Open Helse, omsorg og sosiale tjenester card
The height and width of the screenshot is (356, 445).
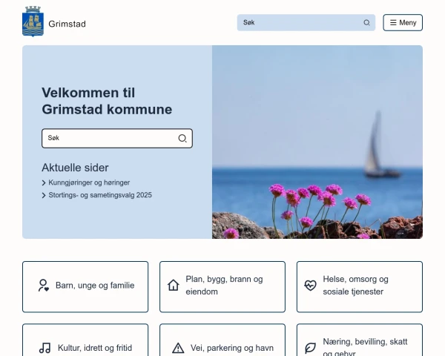pyautogui.click(x=360, y=287)
